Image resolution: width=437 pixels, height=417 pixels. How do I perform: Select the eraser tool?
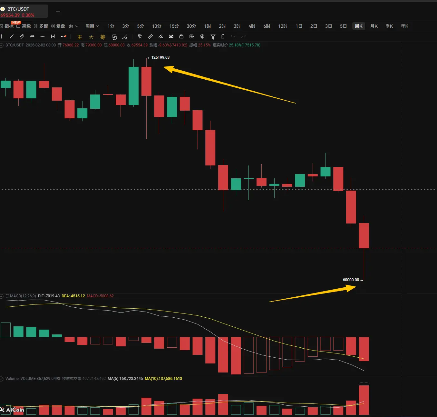(161, 36)
